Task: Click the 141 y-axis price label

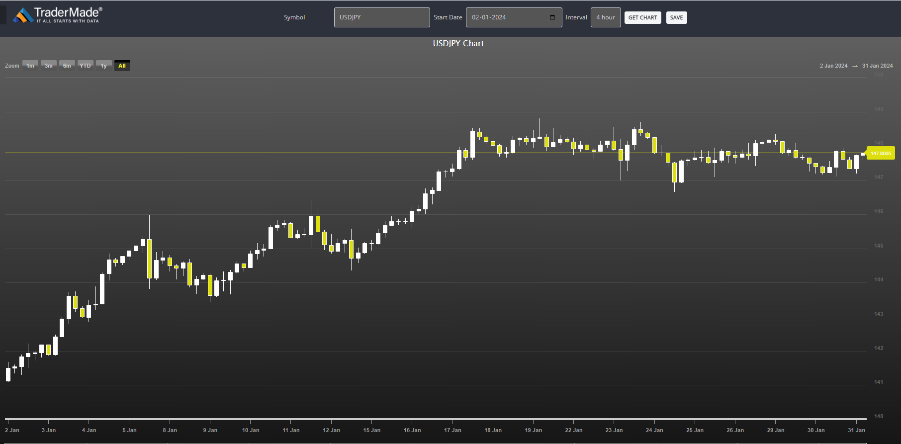Action: pos(879,382)
